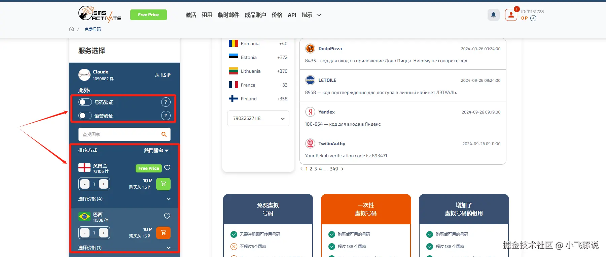The image size is (606, 257).
Task: Increase England quantity with plus button
Action: pyautogui.click(x=104, y=184)
